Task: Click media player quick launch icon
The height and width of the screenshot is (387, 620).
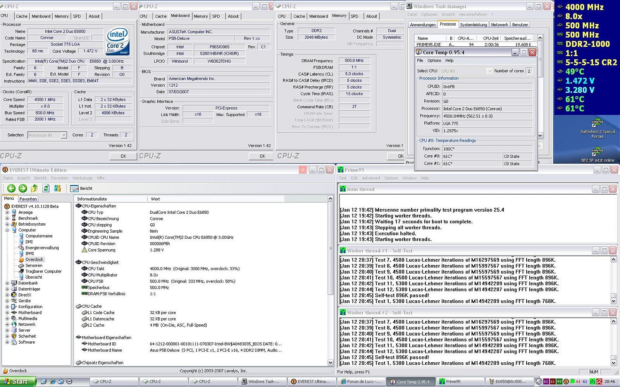Action: (69, 382)
